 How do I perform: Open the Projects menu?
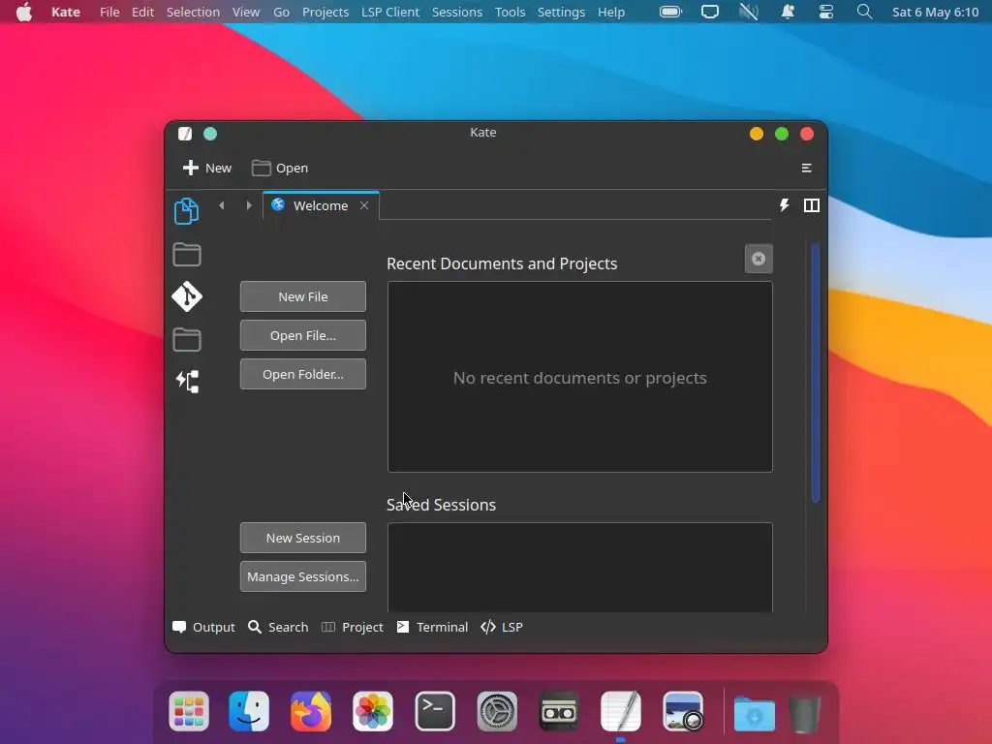pos(325,12)
